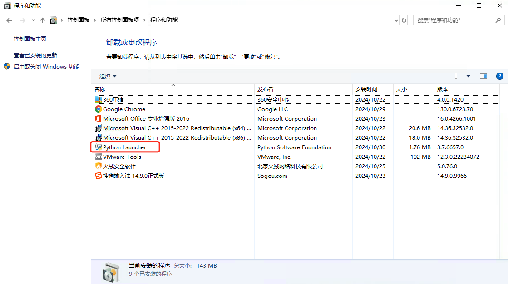Click the control panel icon in address bar

[x=53, y=20]
